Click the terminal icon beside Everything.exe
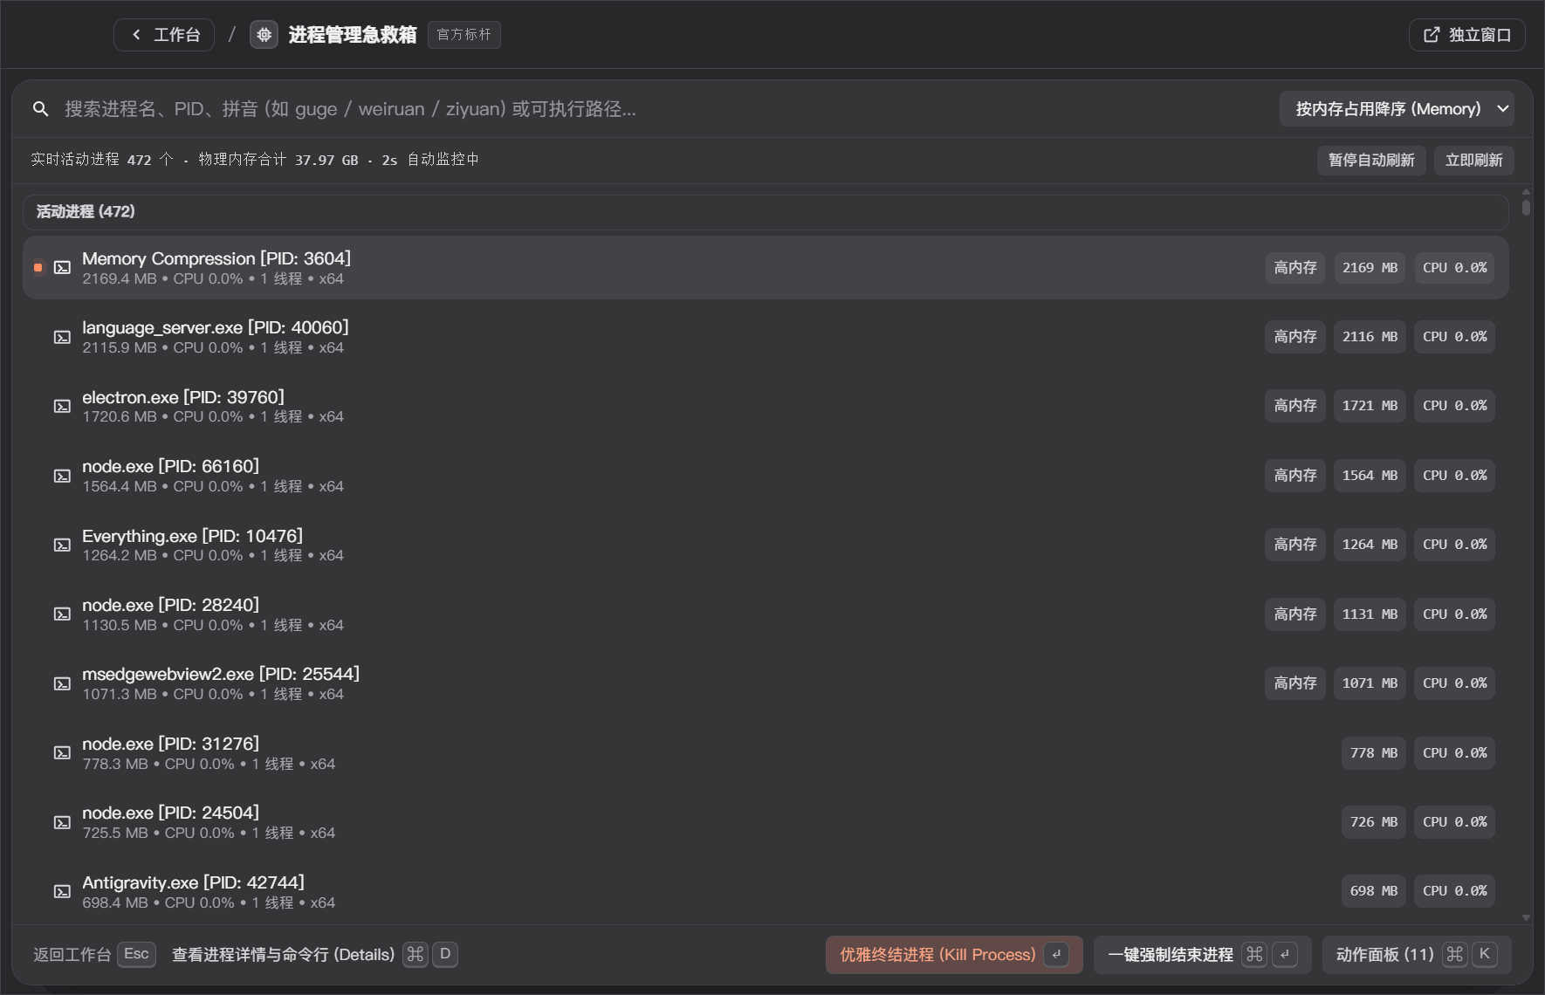1545x995 pixels. 62,545
